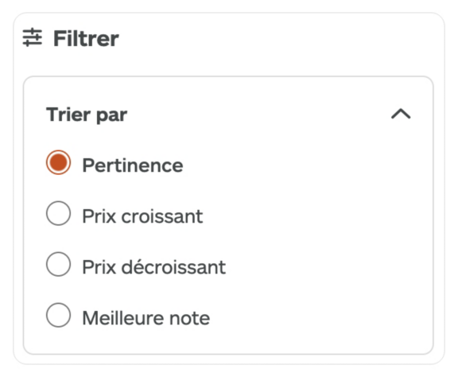This screenshot has width=458, height=377.
Task: Click the word Filtrer in the panel header
Action: point(86,38)
